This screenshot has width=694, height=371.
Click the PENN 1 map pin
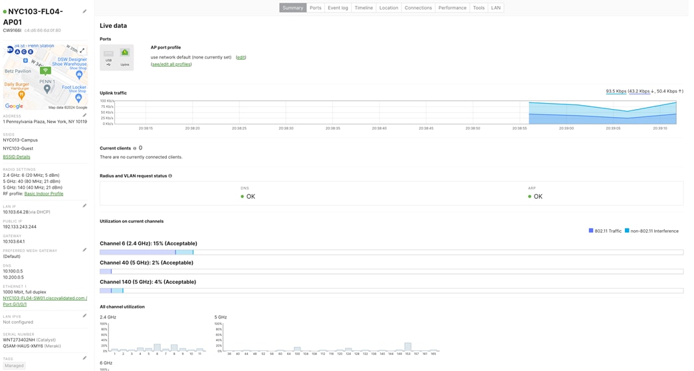[47, 89]
